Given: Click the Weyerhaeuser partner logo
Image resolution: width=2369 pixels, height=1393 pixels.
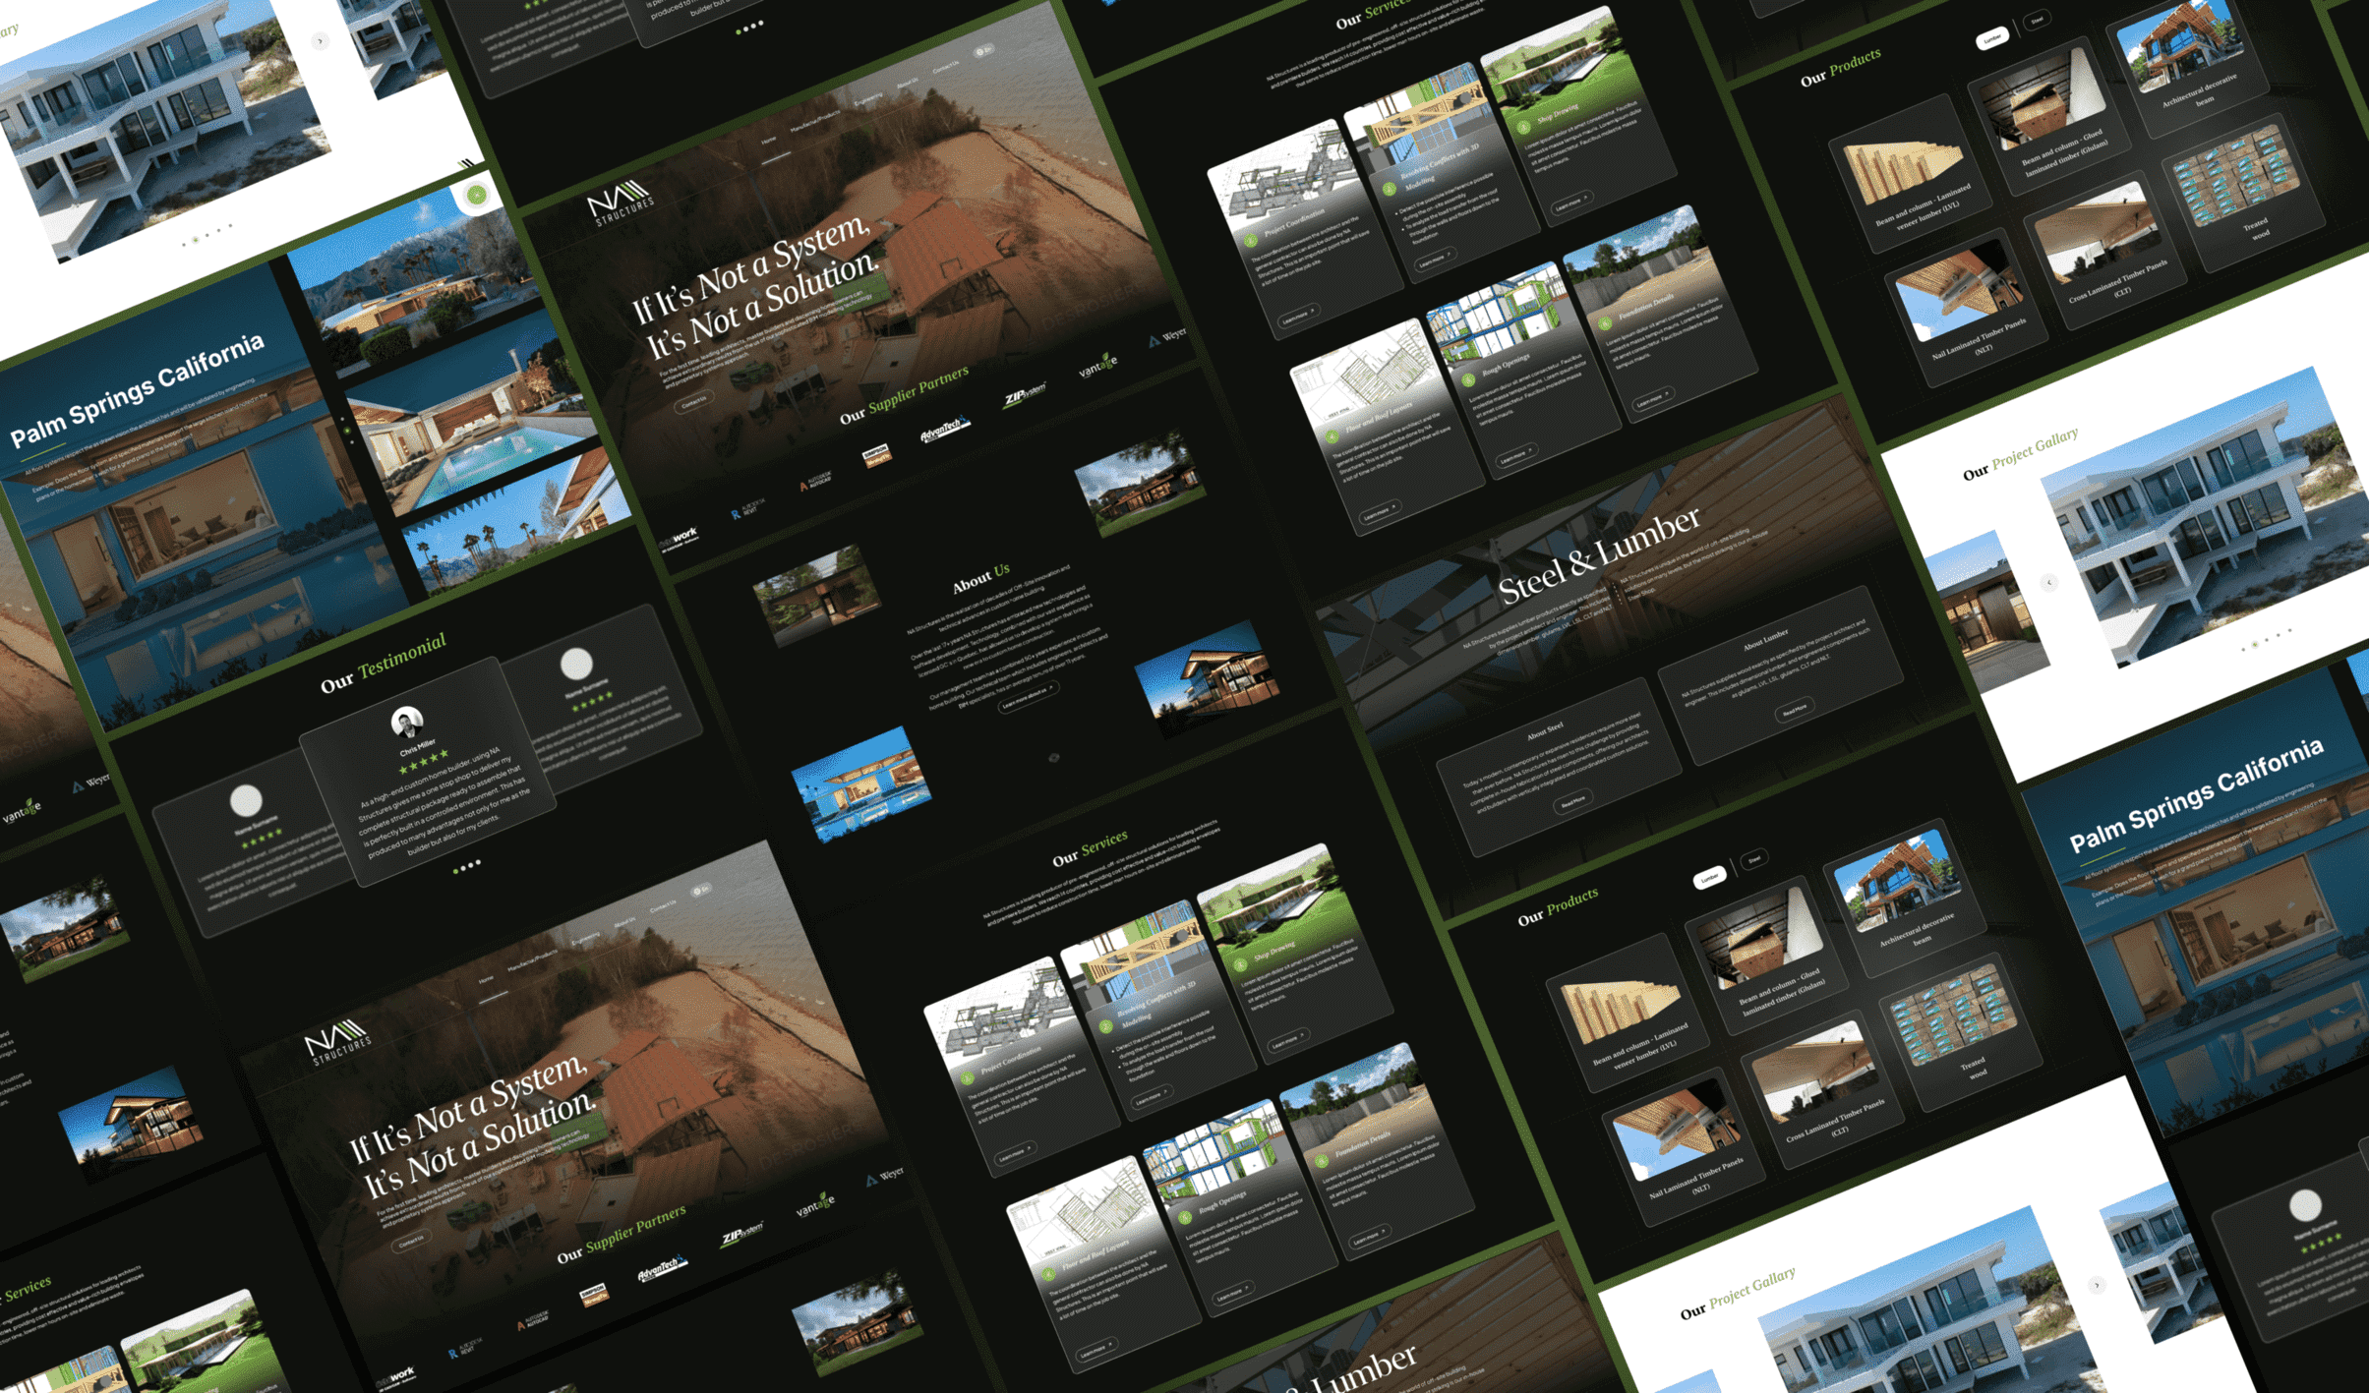Looking at the screenshot, I should click(x=1167, y=338).
